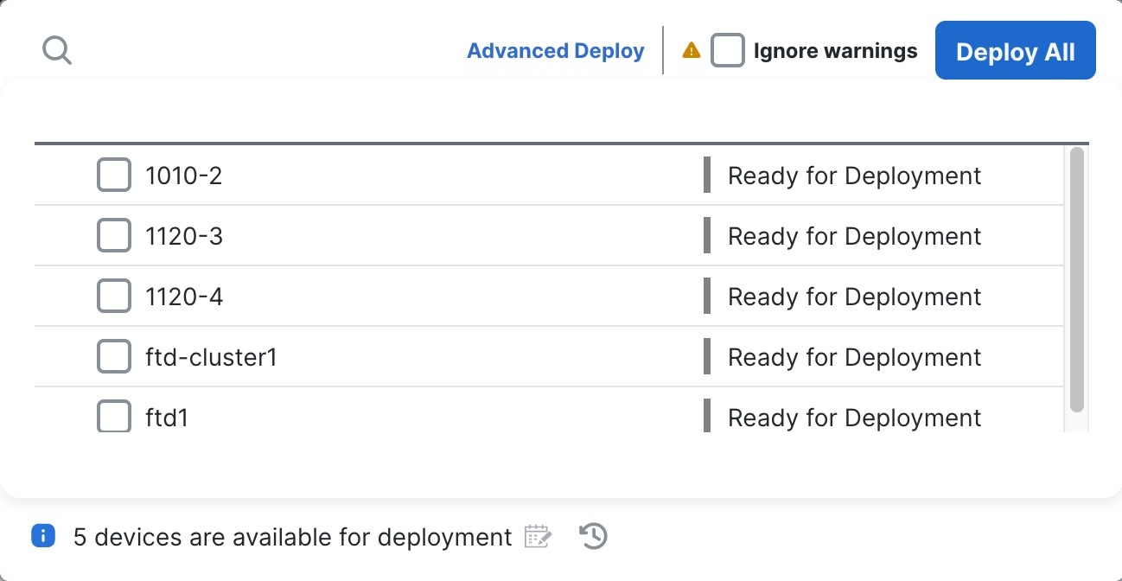This screenshot has height=581, width=1122.
Task: Check the ftd-cluster1 device checkbox
Action: pos(113,356)
